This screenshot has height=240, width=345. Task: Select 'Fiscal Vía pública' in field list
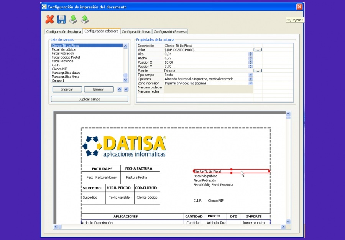[87, 49]
